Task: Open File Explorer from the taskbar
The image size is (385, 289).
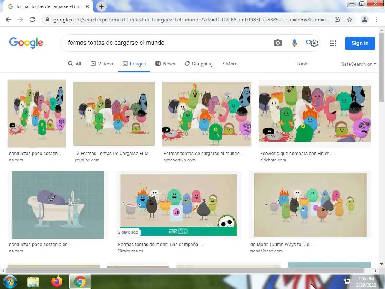Action: pyautogui.click(x=33, y=282)
